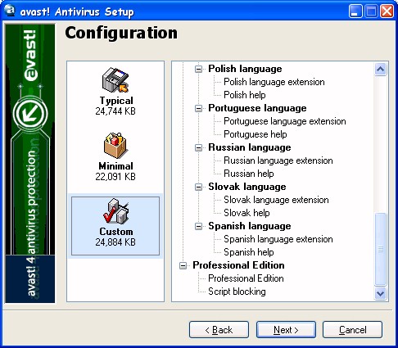The width and height of the screenshot is (398, 348).
Task: Click the '22,091 KB' size text
Action: click(x=115, y=177)
